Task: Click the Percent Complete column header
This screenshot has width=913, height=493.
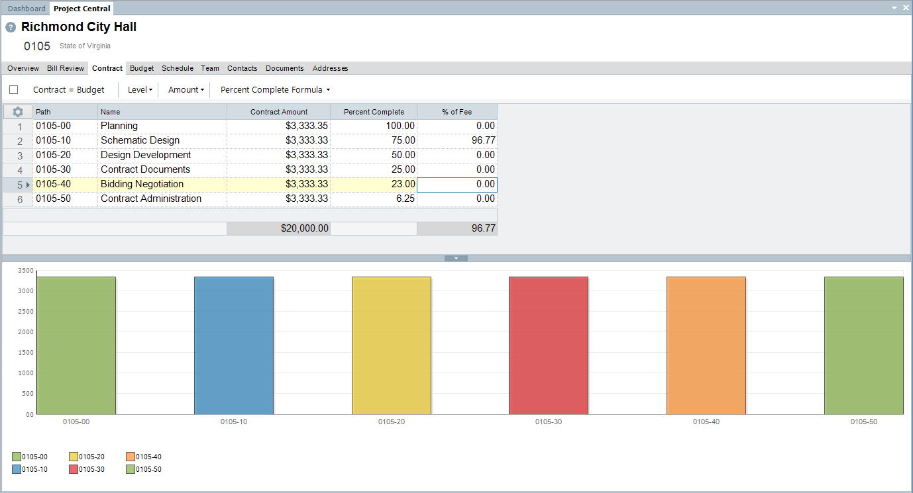Action: tap(374, 112)
